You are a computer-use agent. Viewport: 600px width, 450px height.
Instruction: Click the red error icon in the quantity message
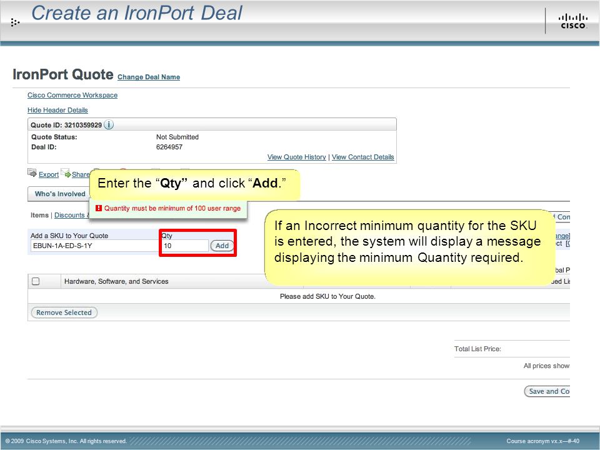[x=99, y=208]
